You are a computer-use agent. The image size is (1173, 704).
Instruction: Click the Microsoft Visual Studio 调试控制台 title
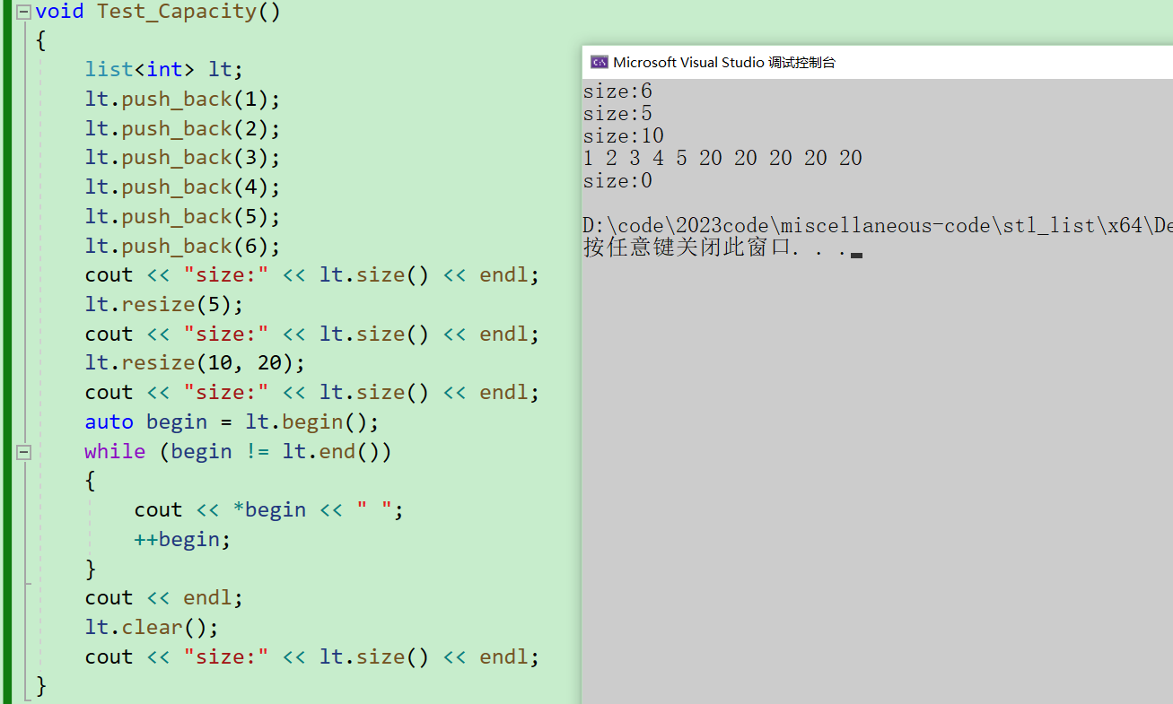click(x=724, y=62)
